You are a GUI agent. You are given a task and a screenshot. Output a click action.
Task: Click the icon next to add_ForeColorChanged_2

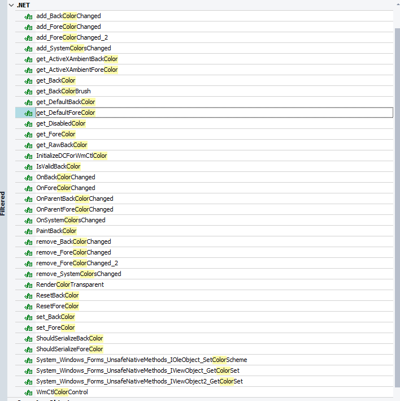pos(28,37)
